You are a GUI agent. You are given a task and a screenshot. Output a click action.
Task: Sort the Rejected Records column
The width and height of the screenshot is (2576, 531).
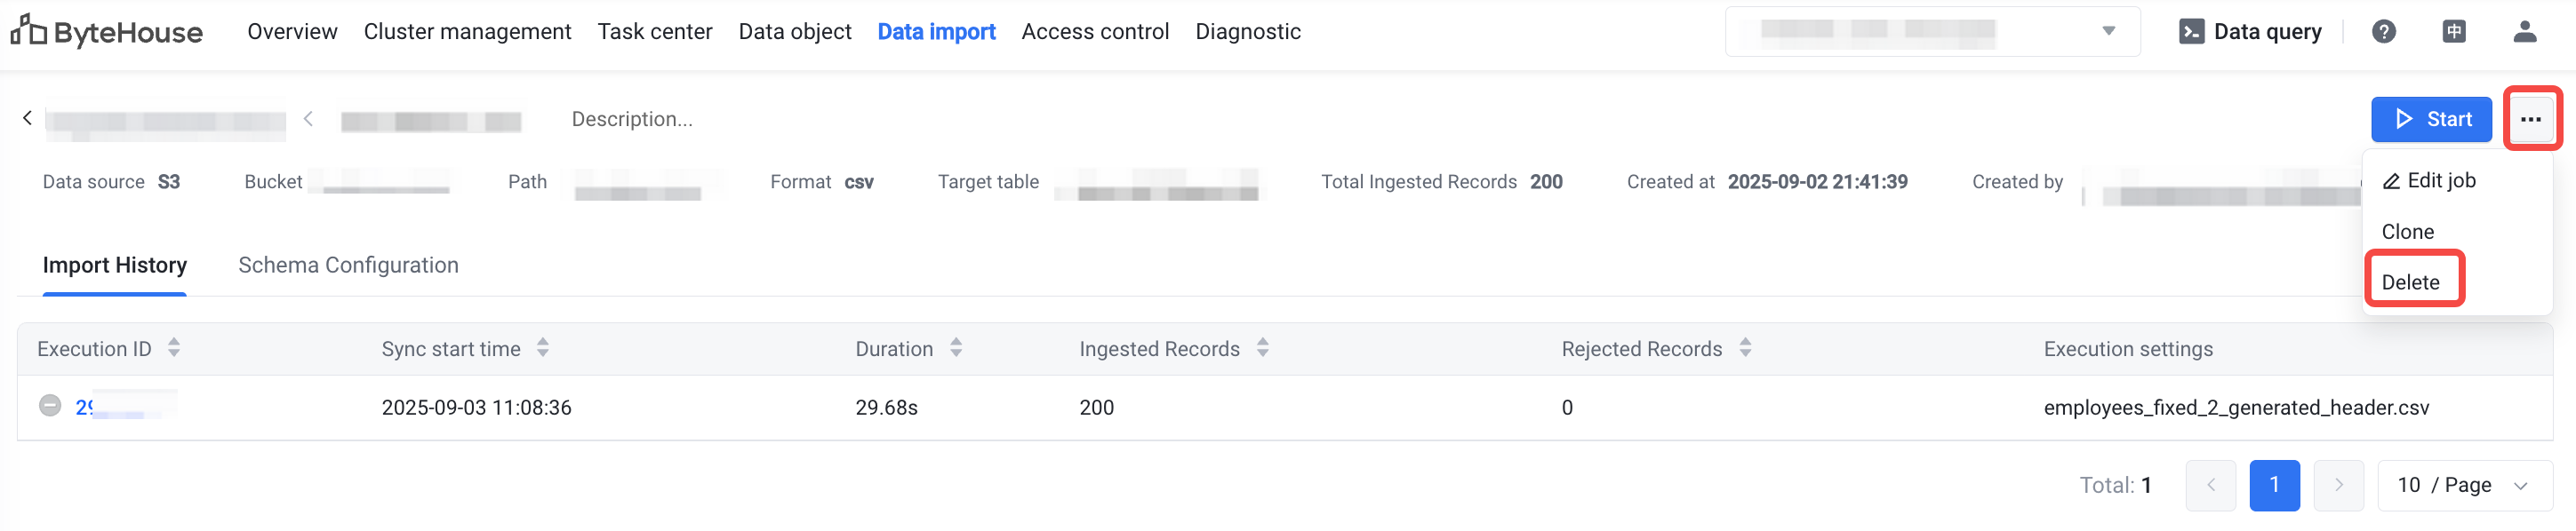[x=1745, y=348]
